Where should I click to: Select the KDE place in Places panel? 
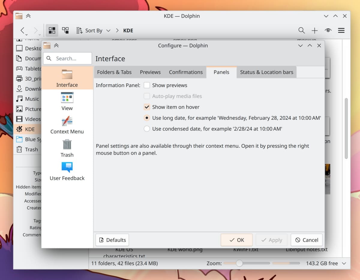pyautogui.click(x=28, y=129)
